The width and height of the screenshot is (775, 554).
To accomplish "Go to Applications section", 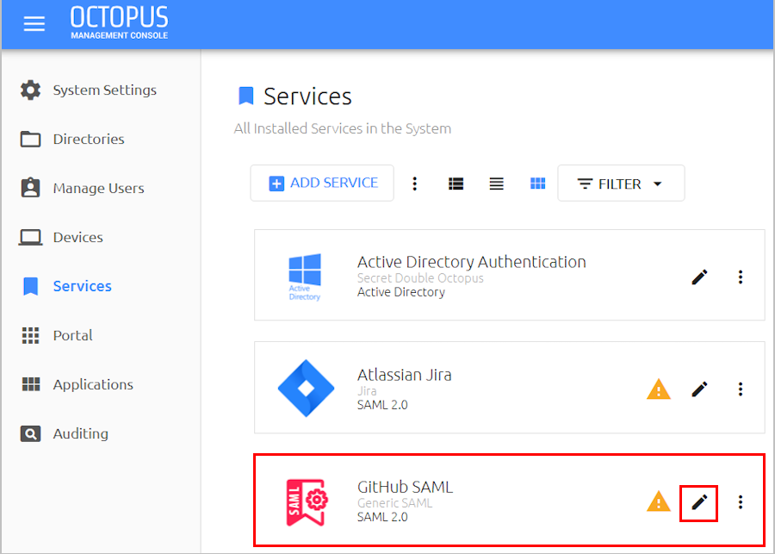I will click(93, 384).
